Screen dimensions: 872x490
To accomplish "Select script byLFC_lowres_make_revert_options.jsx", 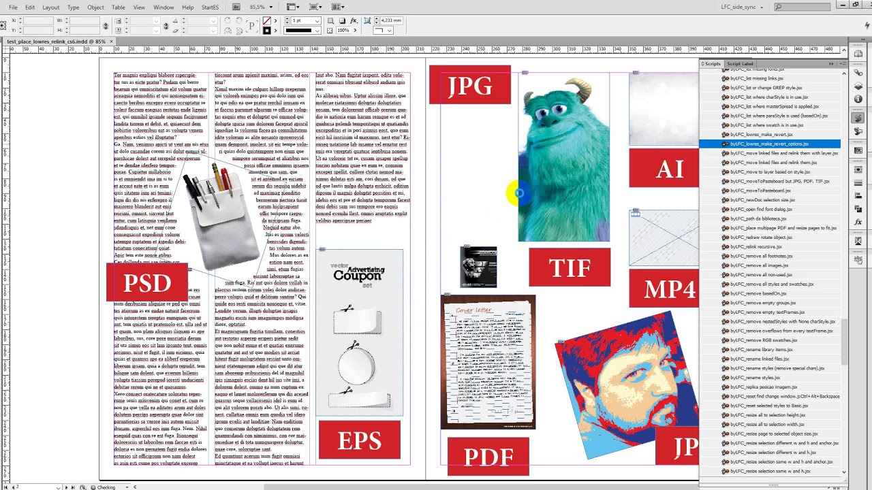I will [x=770, y=144].
